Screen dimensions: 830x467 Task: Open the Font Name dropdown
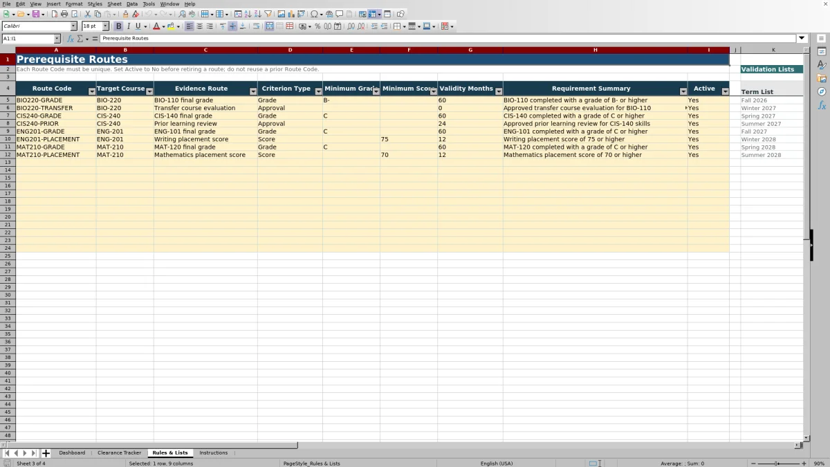coord(74,26)
